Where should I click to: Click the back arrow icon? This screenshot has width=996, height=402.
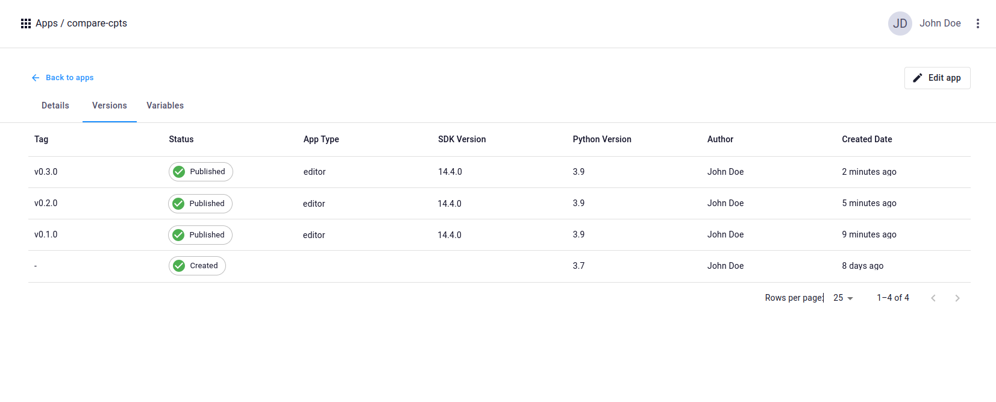[x=36, y=78]
